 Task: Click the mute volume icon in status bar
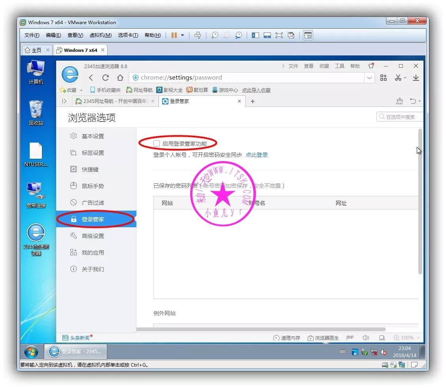tap(366, 338)
